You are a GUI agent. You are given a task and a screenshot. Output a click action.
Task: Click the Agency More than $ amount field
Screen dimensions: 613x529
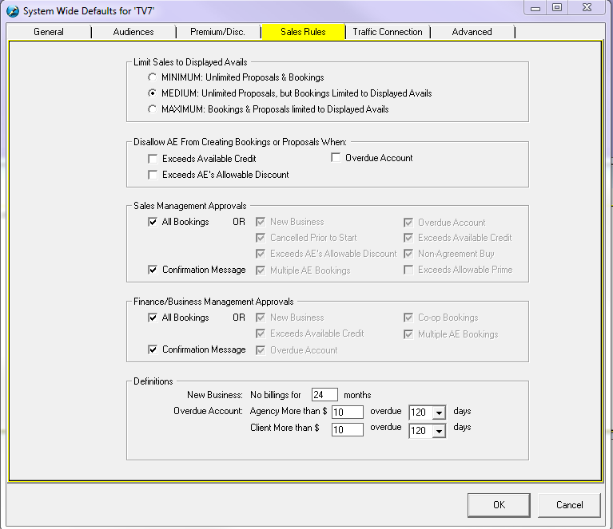(347, 413)
